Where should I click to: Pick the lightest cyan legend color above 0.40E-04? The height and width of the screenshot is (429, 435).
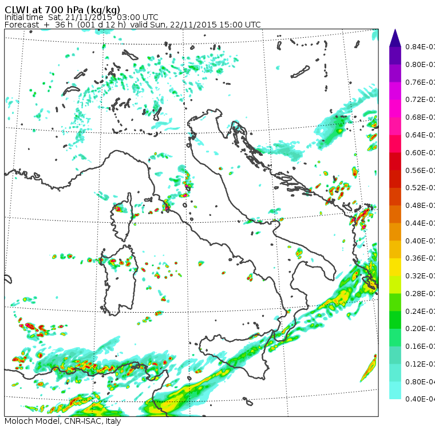(x=395, y=391)
